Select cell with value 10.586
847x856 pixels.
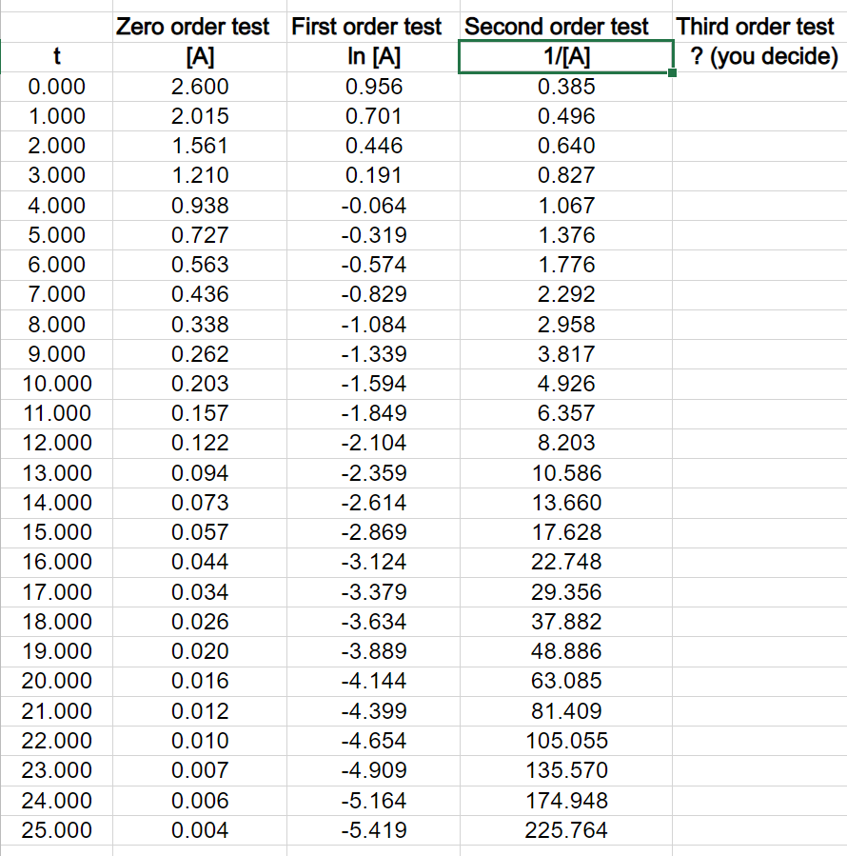tap(566, 473)
